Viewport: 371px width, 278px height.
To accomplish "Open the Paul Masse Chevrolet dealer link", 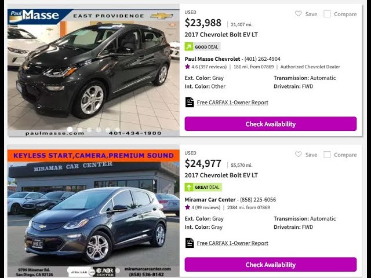I will [x=212, y=59].
